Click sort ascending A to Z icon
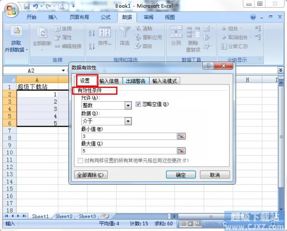The height and width of the screenshot is (231, 287). coord(92,33)
